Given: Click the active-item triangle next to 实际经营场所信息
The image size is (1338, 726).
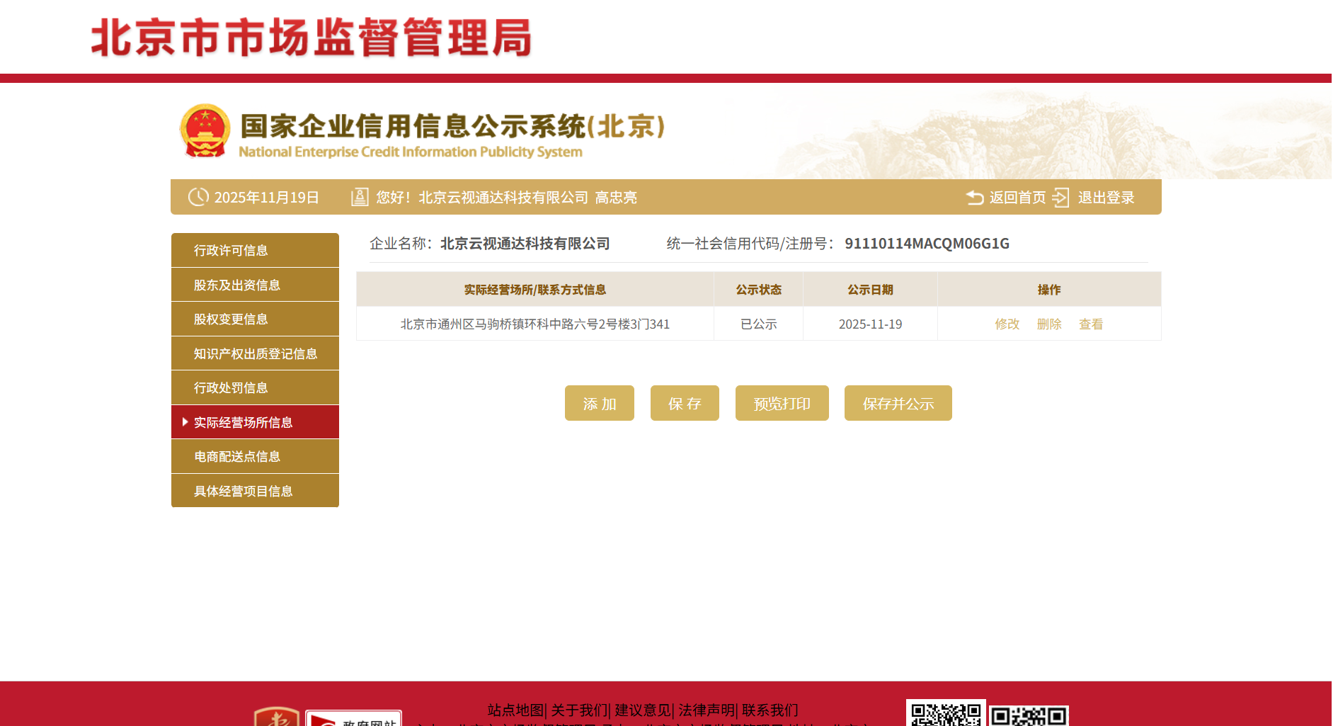Looking at the screenshot, I should (x=185, y=422).
